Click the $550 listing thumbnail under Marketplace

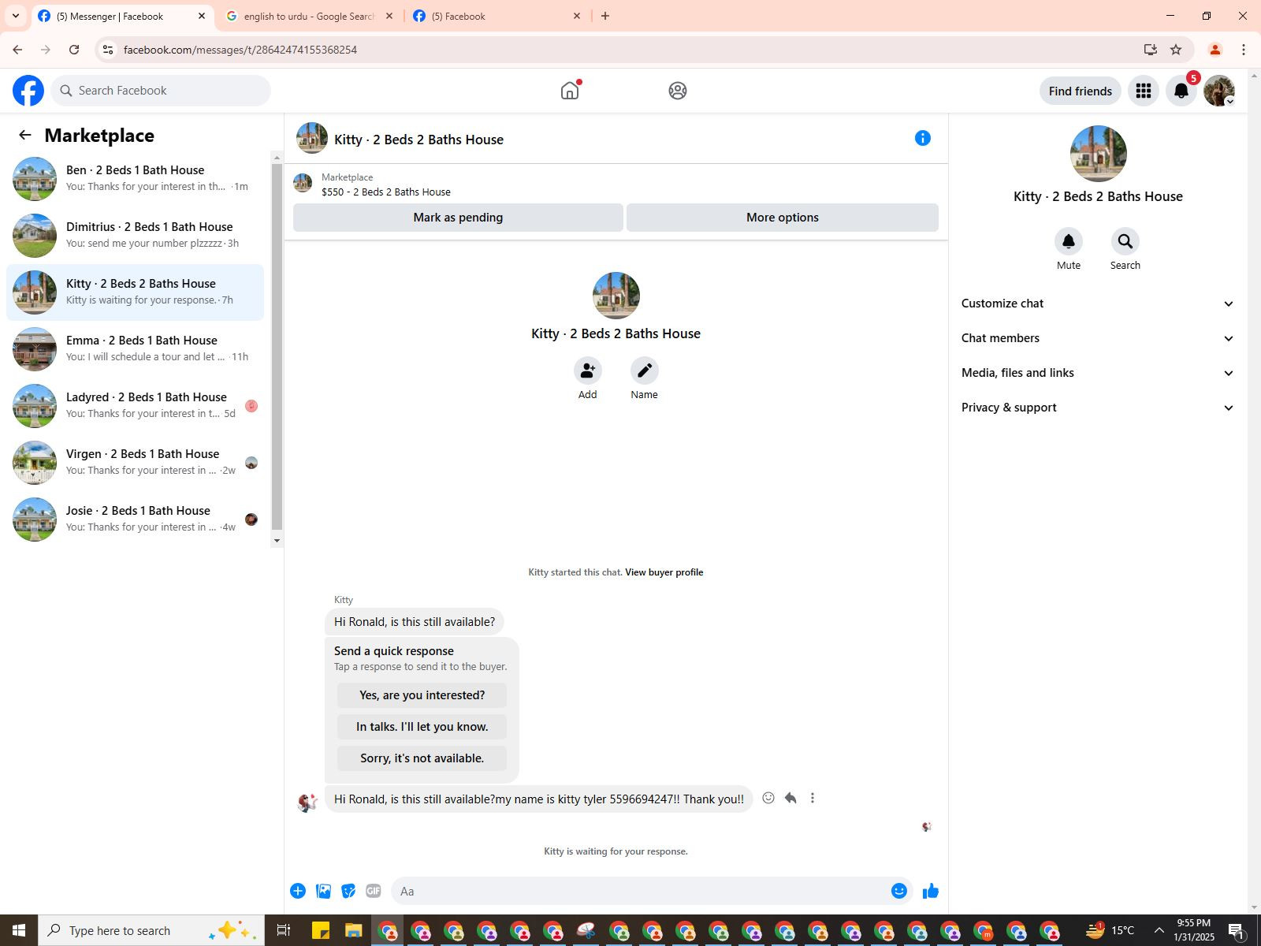[303, 183]
